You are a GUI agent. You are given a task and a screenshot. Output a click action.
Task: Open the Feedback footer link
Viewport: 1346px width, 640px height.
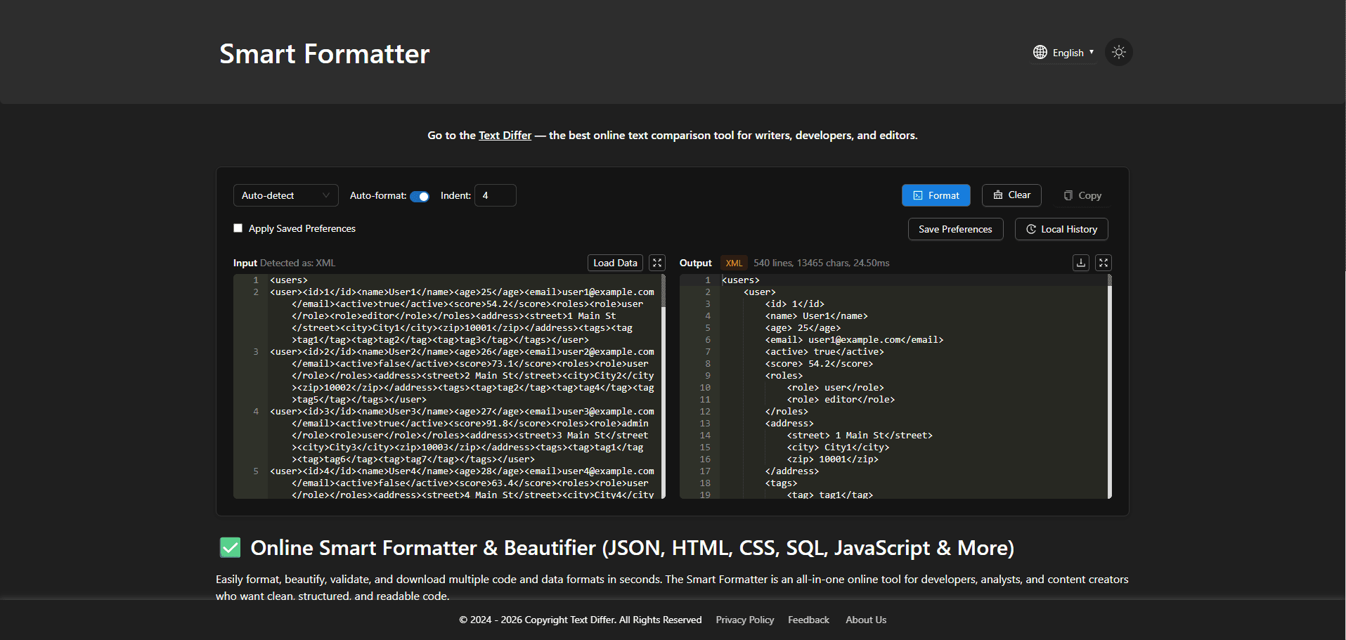[x=808, y=620]
